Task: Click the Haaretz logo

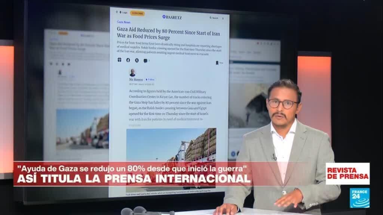Action: 173,17
